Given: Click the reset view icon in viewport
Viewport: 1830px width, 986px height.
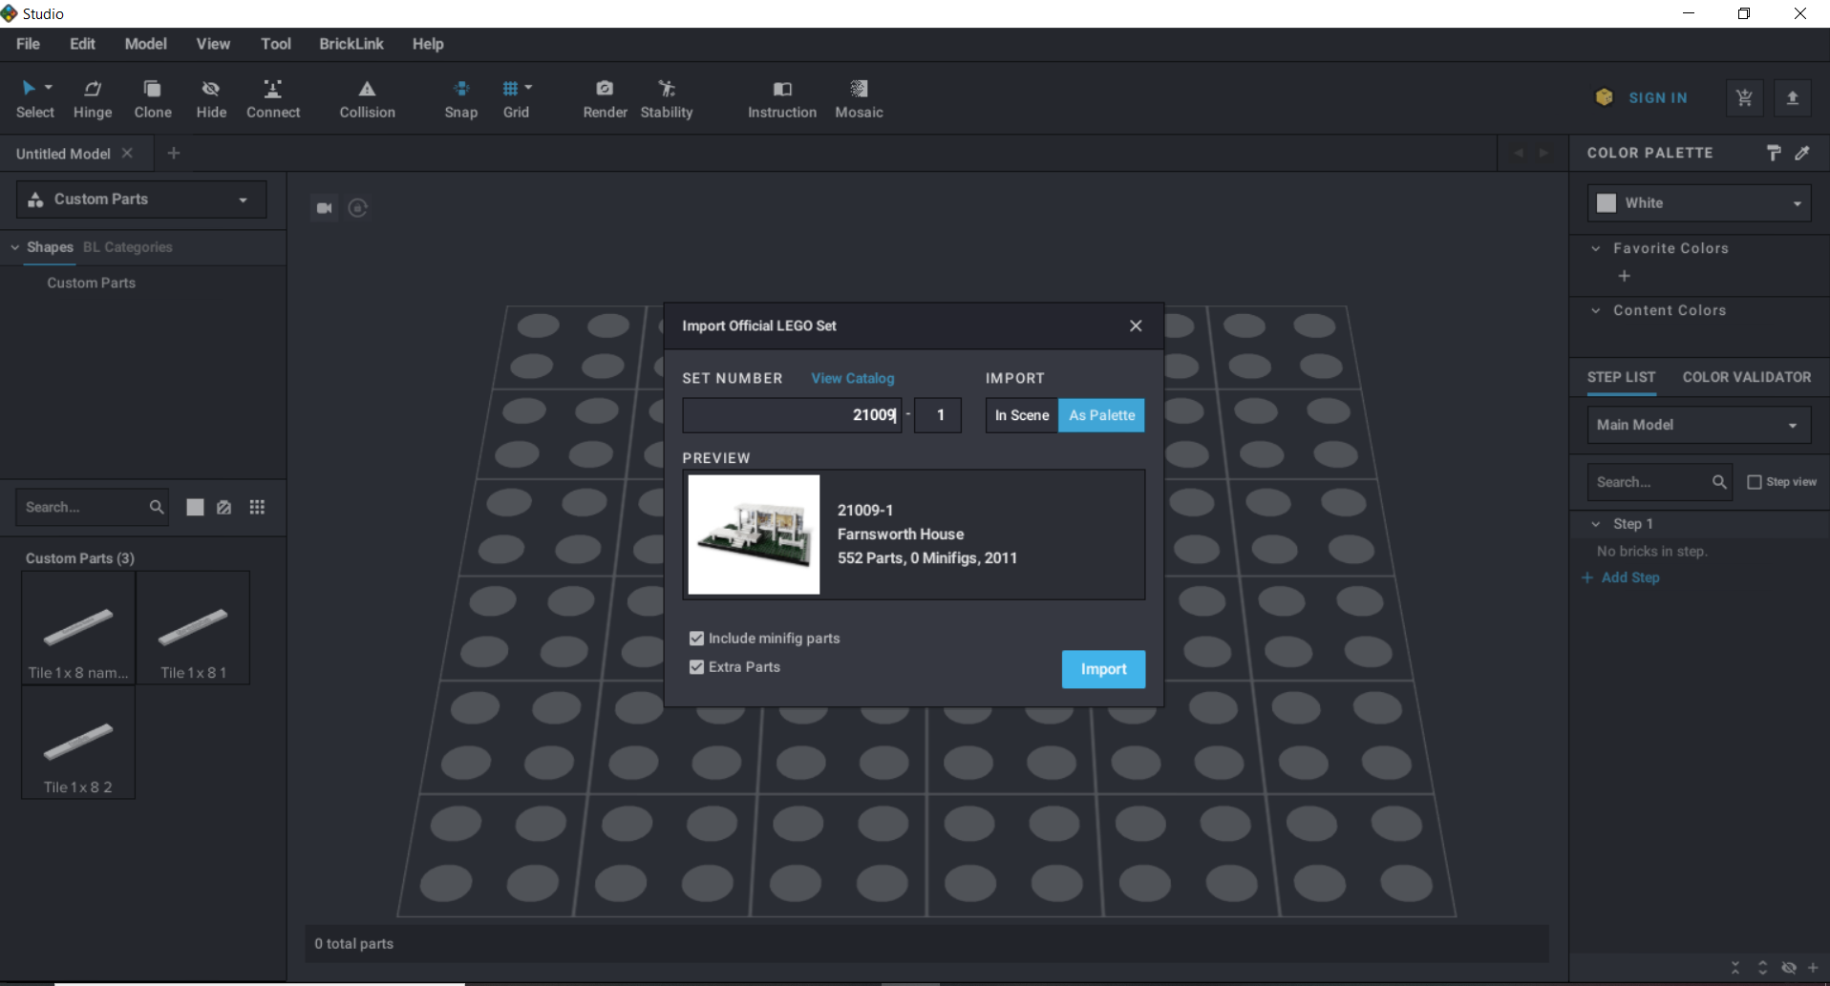Looking at the screenshot, I should (358, 208).
